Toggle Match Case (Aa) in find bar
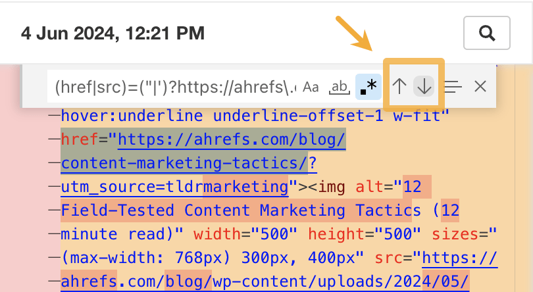Image resolution: width=533 pixels, height=292 pixels. (311, 86)
